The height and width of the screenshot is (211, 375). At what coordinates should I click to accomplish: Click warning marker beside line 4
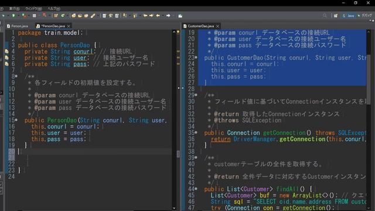(6, 51)
